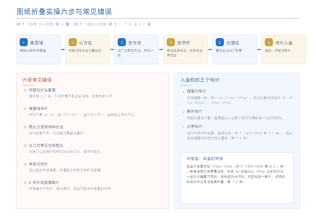The width and height of the screenshot is (316, 223).
Task: Click the X mark beside W 形折成图面朝外
Action: [x=25, y=183]
